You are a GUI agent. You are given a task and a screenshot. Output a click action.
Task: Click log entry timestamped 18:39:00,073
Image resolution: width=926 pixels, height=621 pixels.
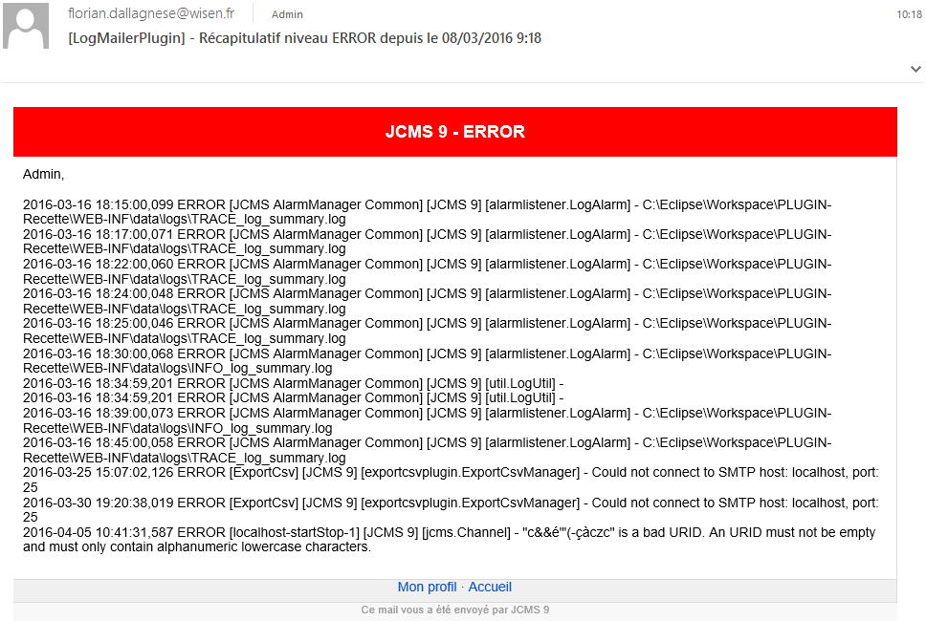pyautogui.click(x=427, y=420)
